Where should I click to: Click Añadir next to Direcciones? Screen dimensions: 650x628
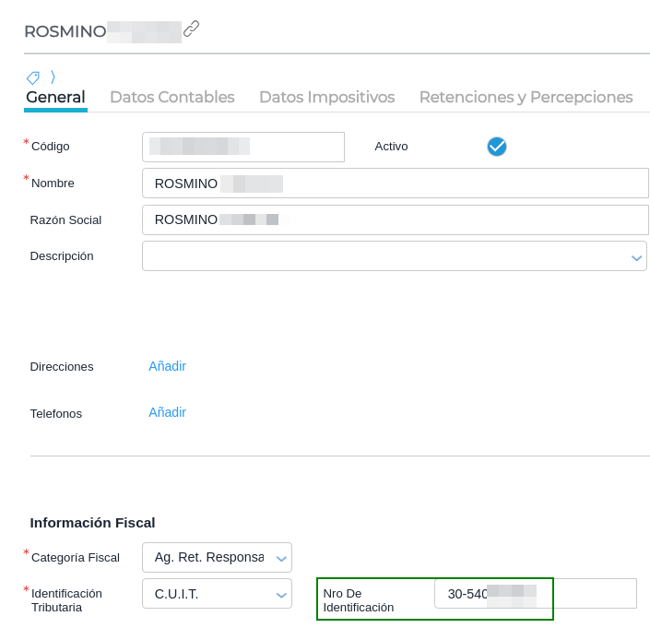[167, 366]
